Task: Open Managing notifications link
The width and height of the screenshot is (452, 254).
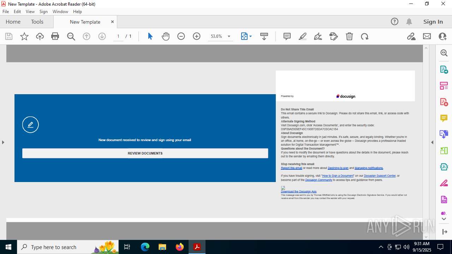Action: [x=369, y=168]
